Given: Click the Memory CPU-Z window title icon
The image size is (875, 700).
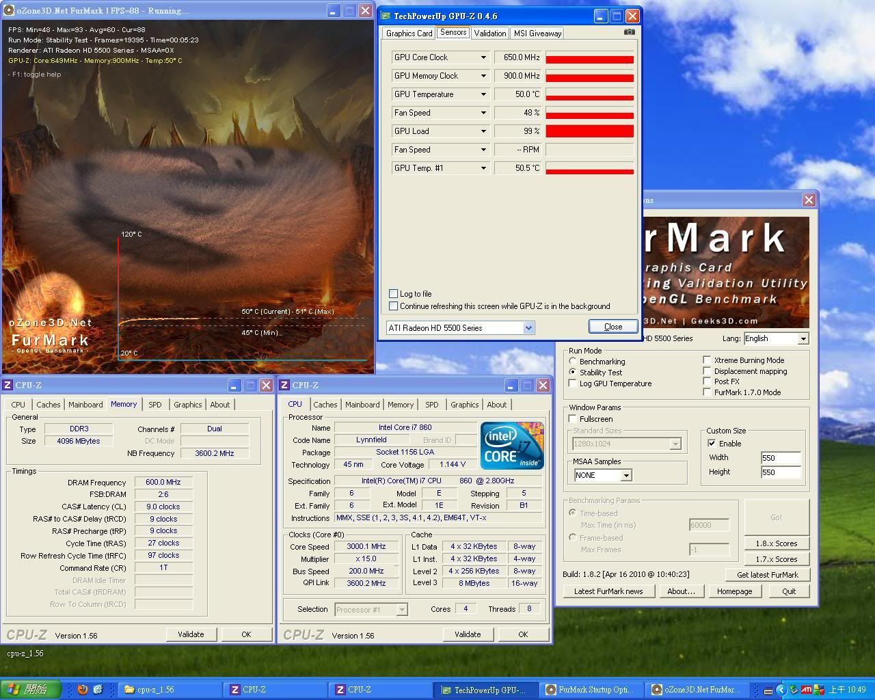Looking at the screenshot, I should point(8,385).
